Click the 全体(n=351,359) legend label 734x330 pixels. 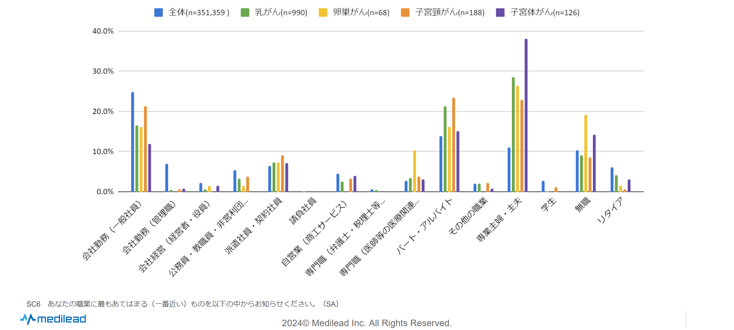[x=199, y=13]
